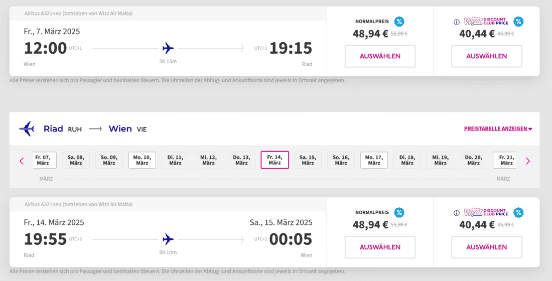The image size is (552, 281).
Task: Select Normalpreis for the 19:55 Riad to Wien flight
Action: 380,247
